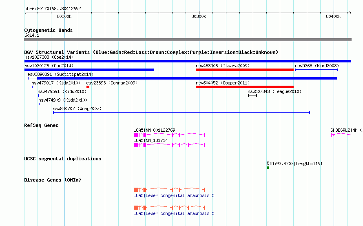
Task: Select the esv23893 (Conrad2009) small red block
Action: click(88, 87)
